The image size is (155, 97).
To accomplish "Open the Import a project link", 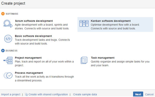I will (11, 94).
